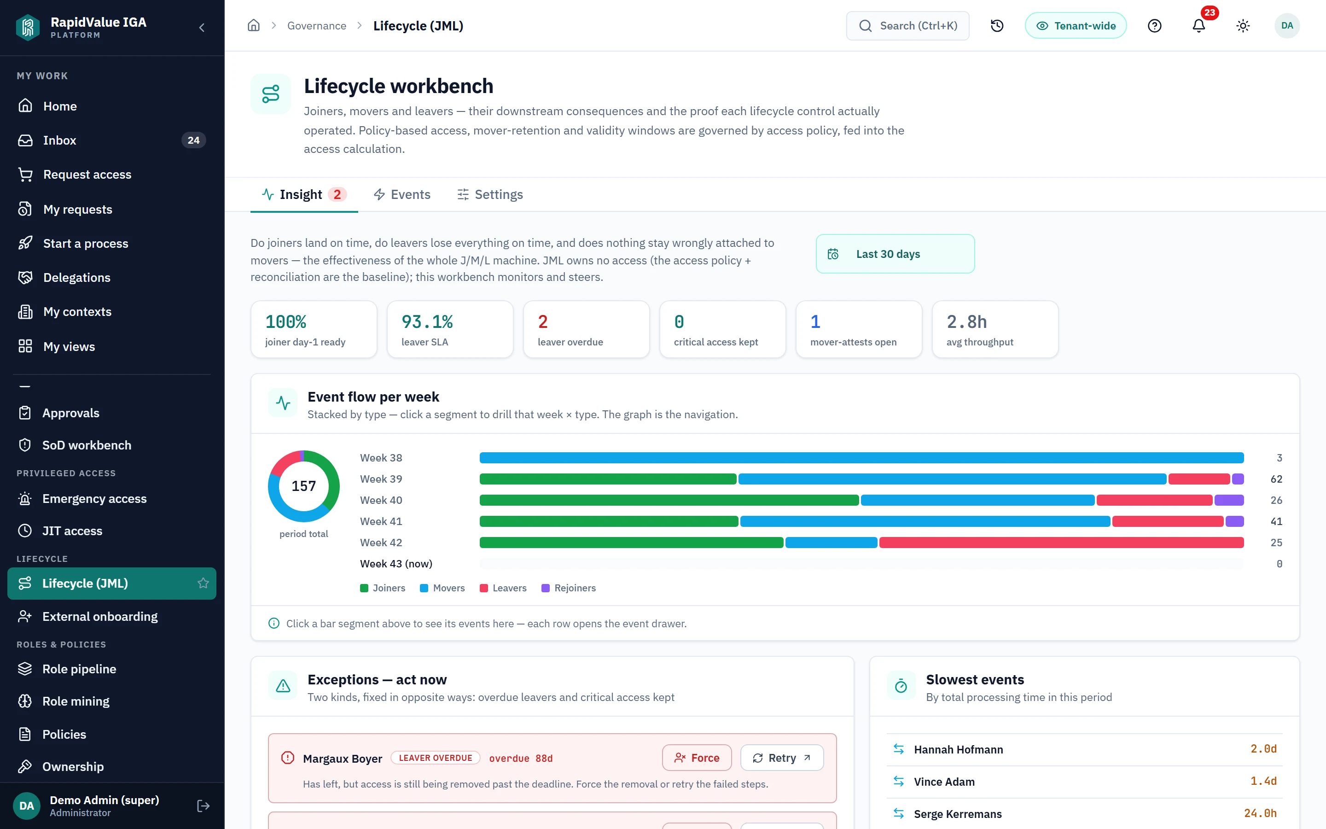Go to Request access cart icon
The width and height of the screenshot is (1326, 829).
tap(25, 175)
